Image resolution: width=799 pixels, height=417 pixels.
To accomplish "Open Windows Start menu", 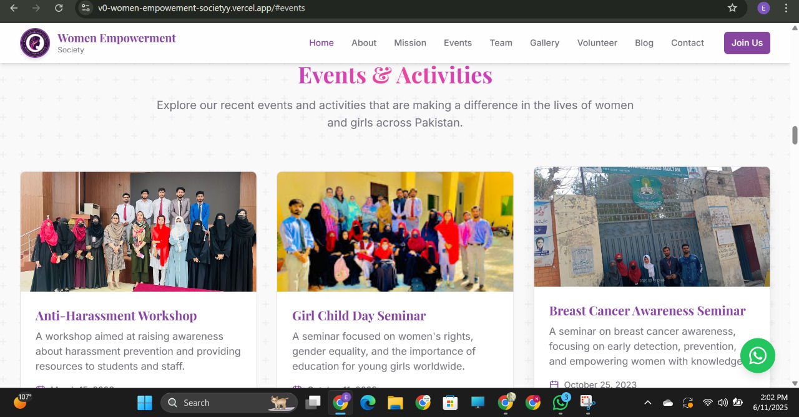I will (x=145, y=403).
